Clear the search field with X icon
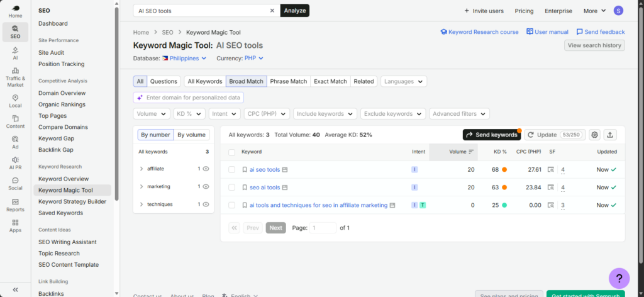This screenshot has height=297, width=644. 272,11
